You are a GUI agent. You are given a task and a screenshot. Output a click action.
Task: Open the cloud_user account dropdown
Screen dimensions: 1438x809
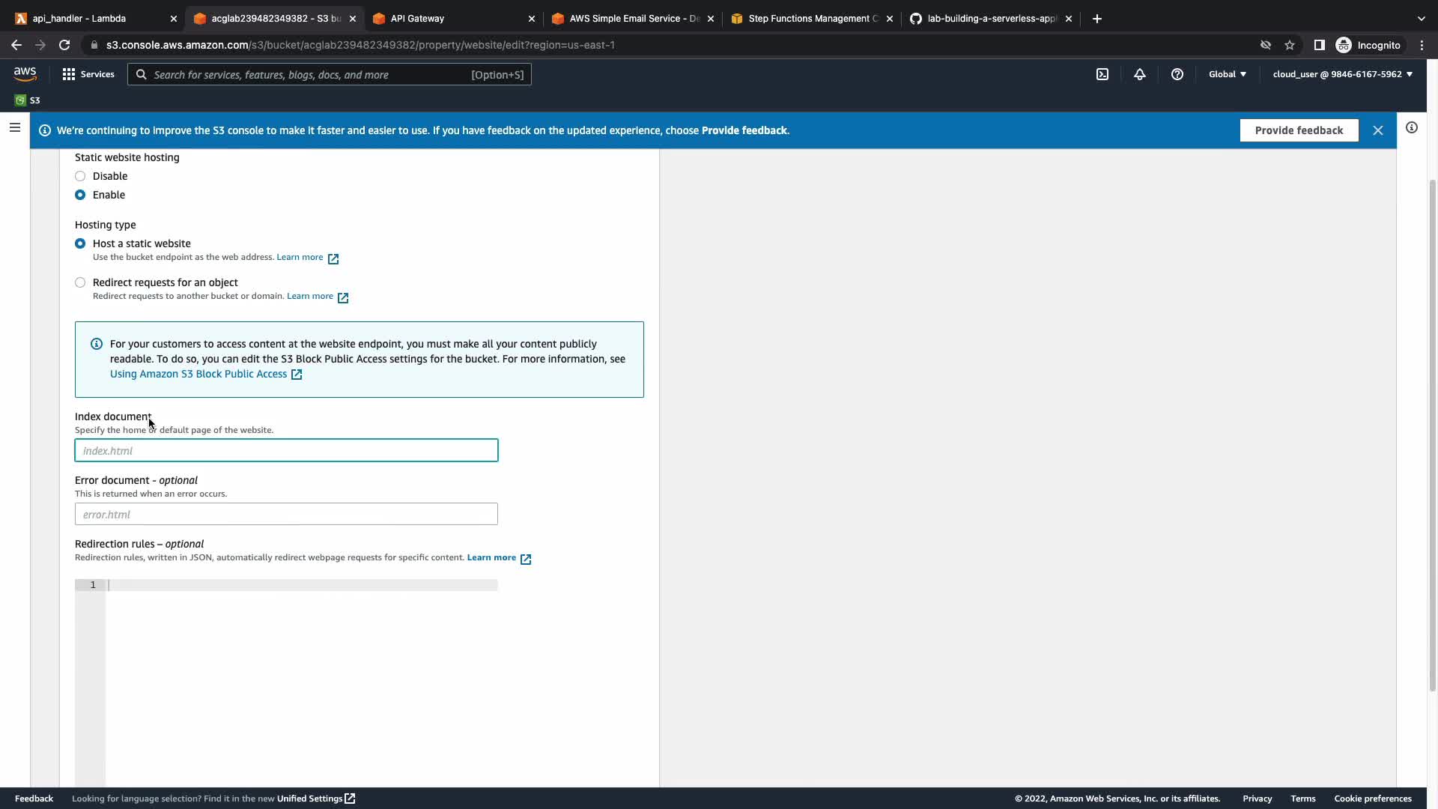[x=1342, y=74]
